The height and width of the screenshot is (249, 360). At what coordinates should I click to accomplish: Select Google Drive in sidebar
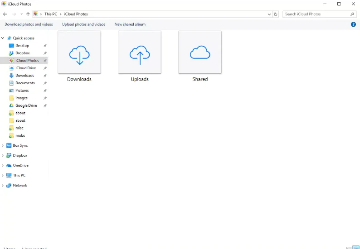coord(26,105)
